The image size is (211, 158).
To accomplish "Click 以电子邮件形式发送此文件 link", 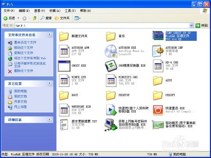I will 30,65.
